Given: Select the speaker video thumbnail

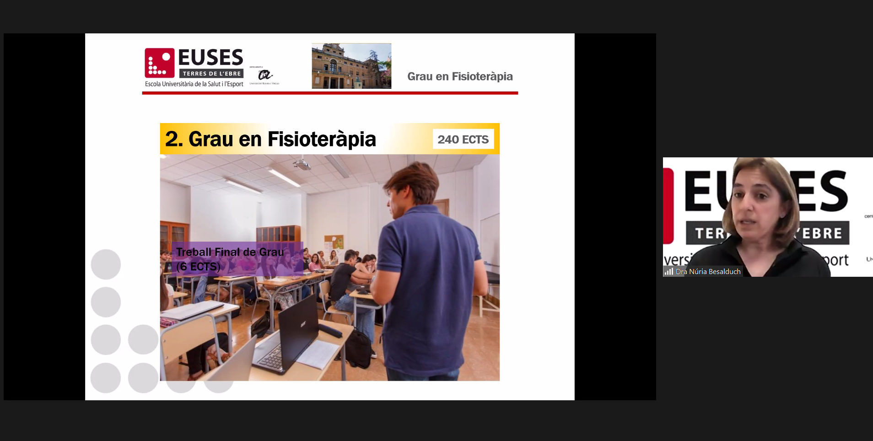Looking at the screenshot, I should tap(768, 217).
